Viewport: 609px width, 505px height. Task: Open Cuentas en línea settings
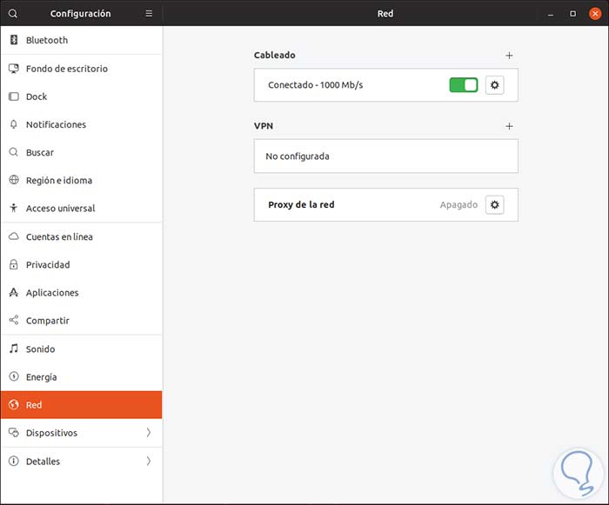[59, 237]
